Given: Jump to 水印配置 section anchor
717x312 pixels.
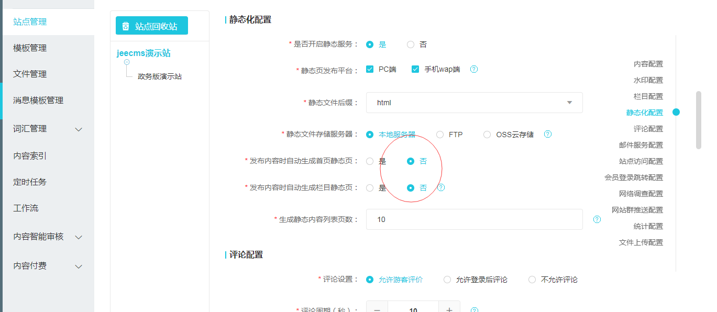Looking at the screenshot, I should click(648, 80).
